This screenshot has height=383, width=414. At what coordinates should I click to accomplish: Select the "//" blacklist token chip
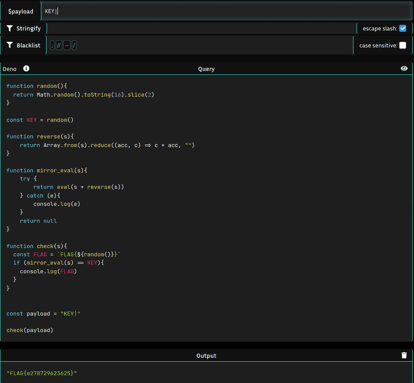[x=58, y=45]
